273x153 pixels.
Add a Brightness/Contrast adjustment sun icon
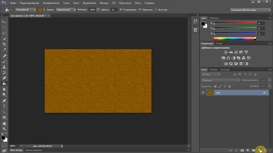pyautogui.click(x=226, y=52)
